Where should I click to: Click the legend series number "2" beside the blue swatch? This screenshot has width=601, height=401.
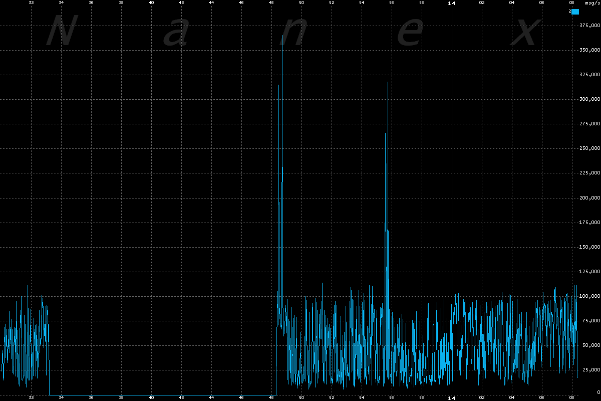tap(570, 11)
